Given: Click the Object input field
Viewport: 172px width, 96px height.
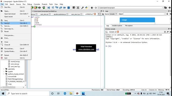Looking at the screenshot, I should point(143,14).
